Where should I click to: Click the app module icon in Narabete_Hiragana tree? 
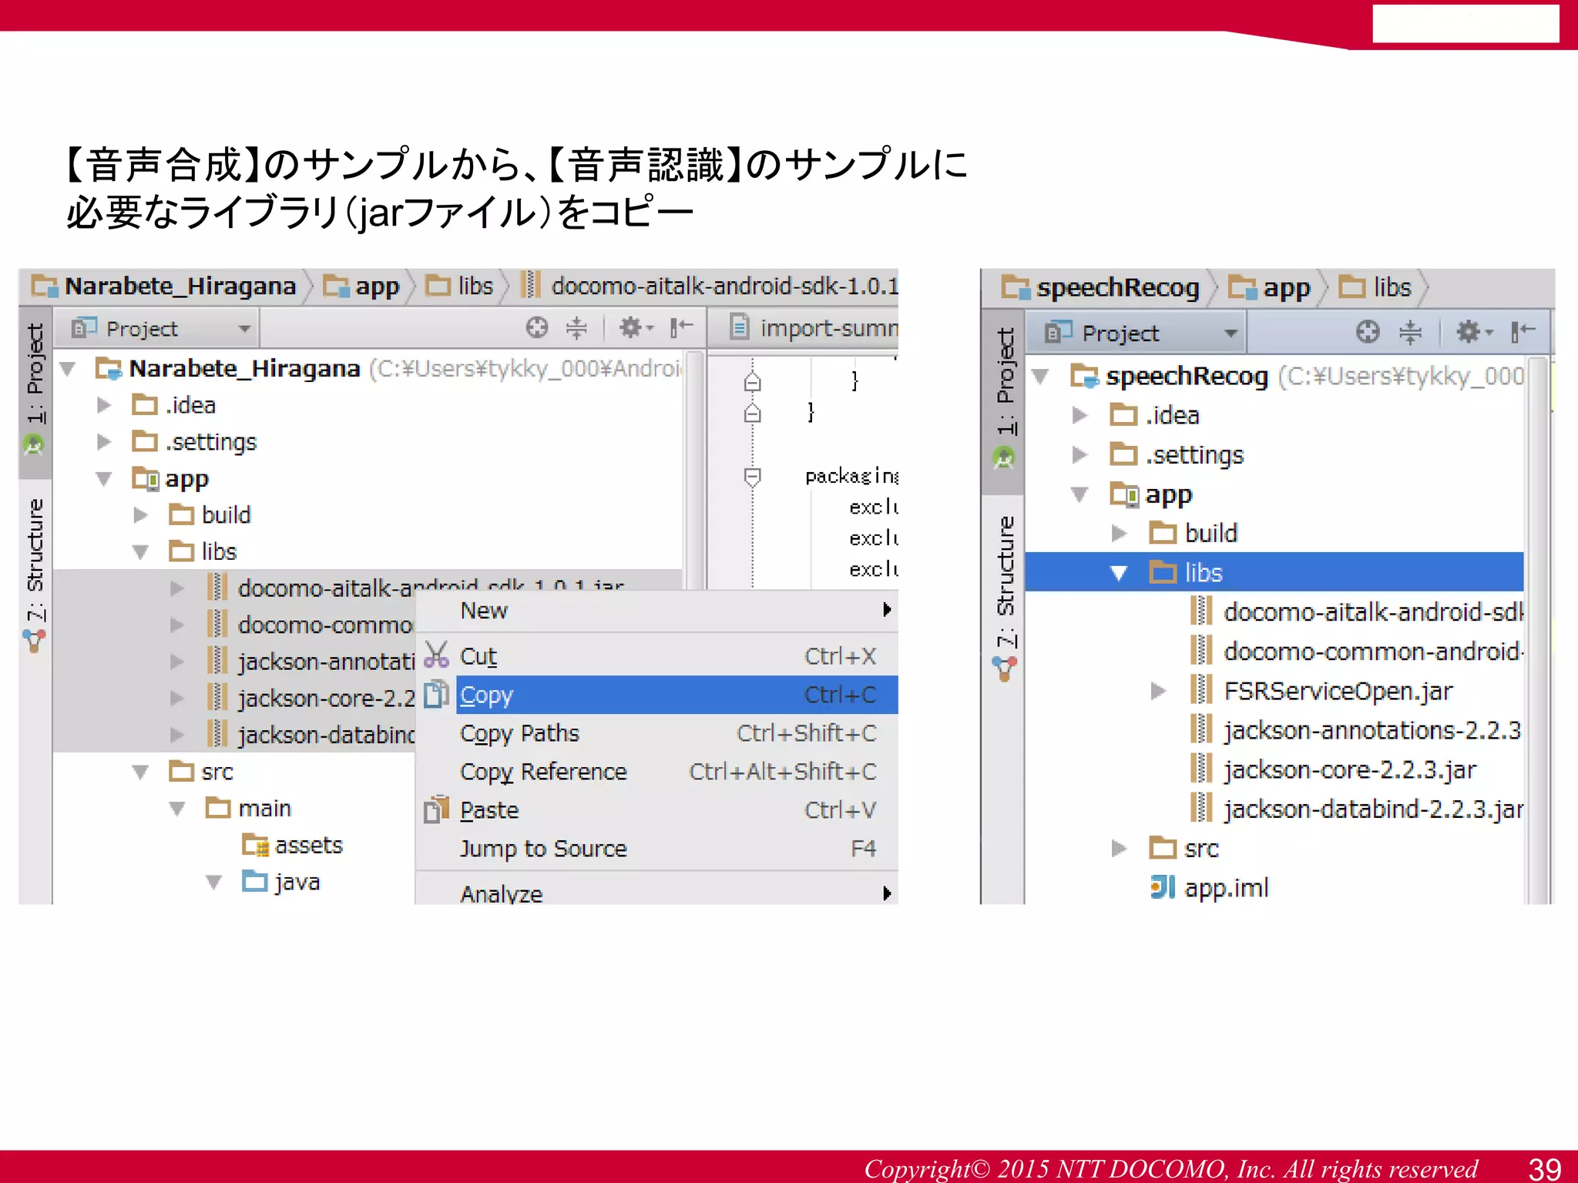tap(145, 478)
